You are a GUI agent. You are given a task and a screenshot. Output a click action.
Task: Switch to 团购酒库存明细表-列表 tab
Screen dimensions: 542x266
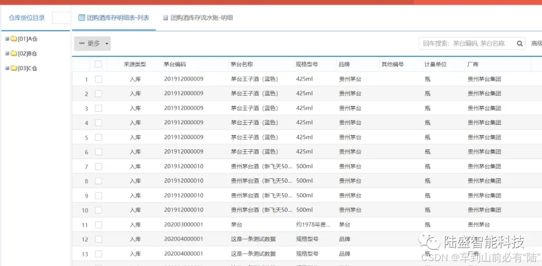point(114,18)
